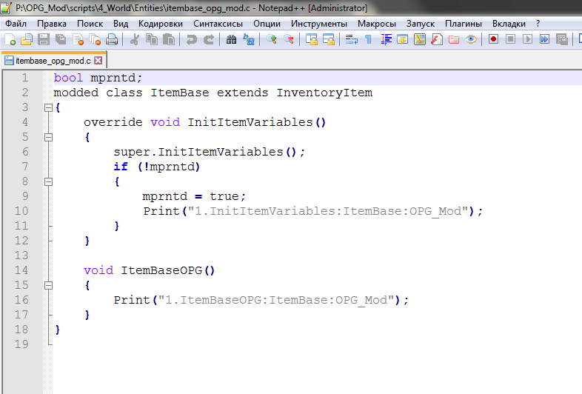
Task: Stop macro recording with the square button
Action: click(x=510, y=39)
